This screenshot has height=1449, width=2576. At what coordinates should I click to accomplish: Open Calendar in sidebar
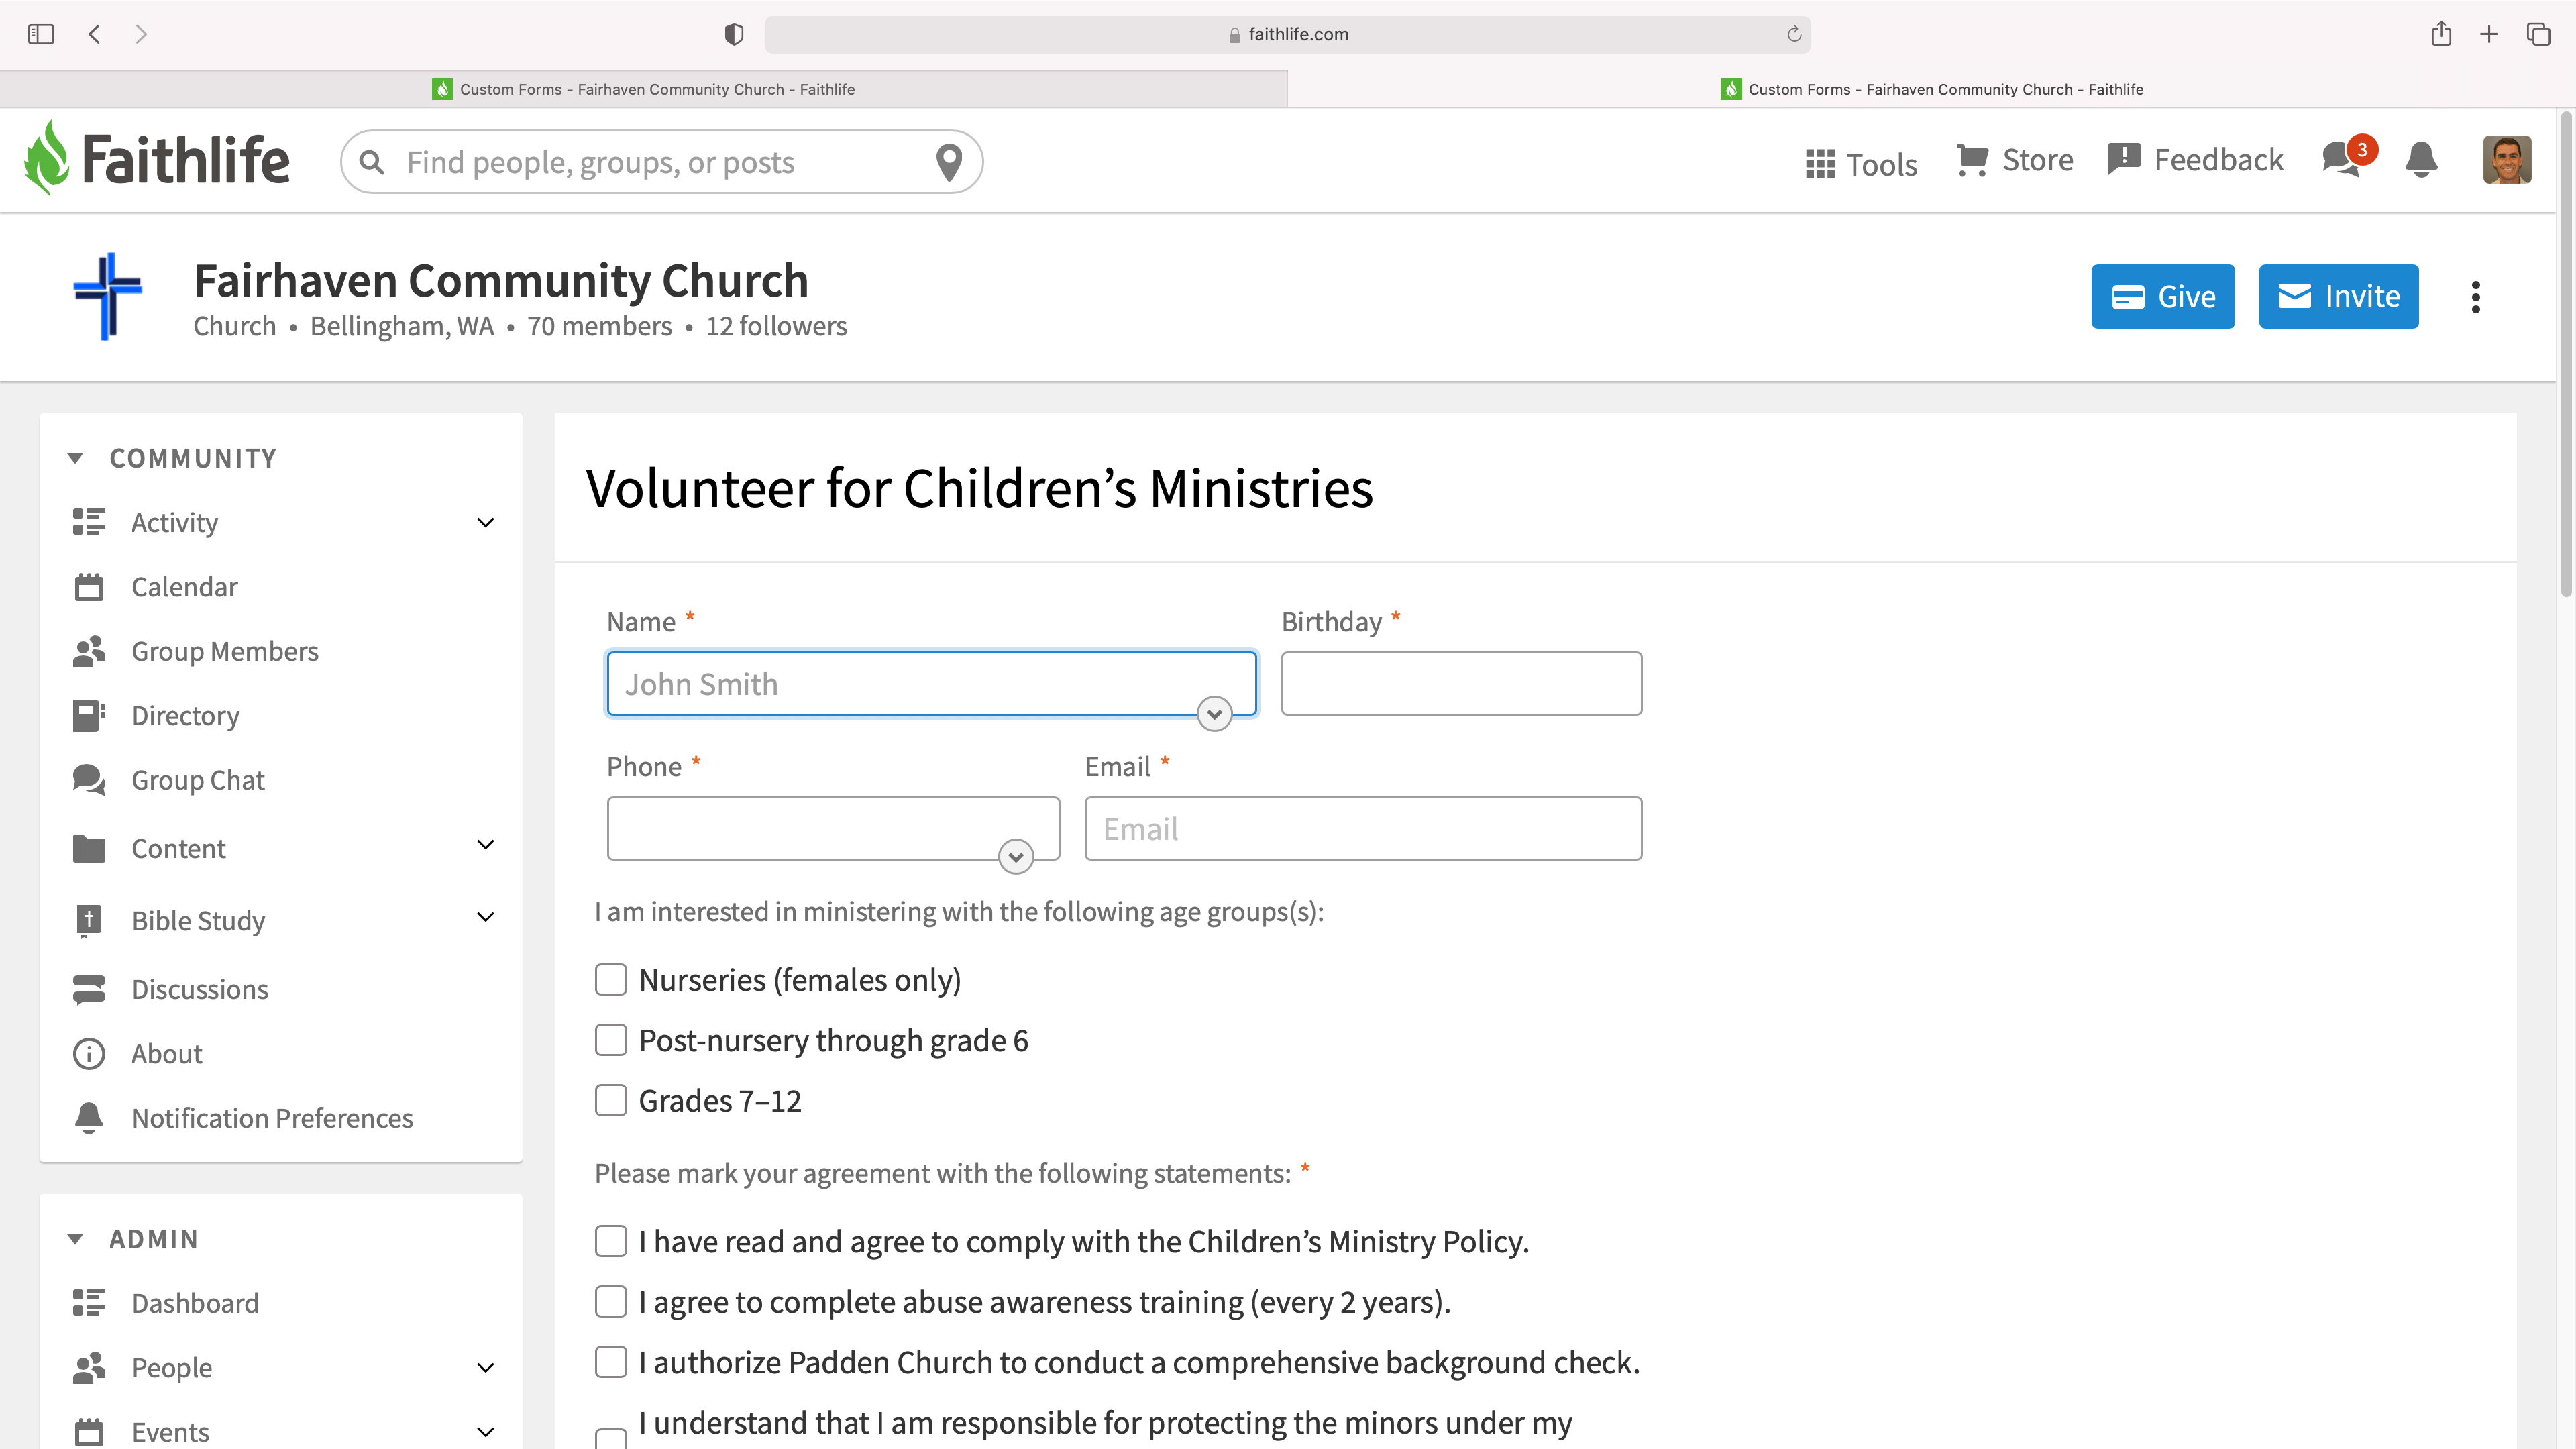[x=184, y=587]
